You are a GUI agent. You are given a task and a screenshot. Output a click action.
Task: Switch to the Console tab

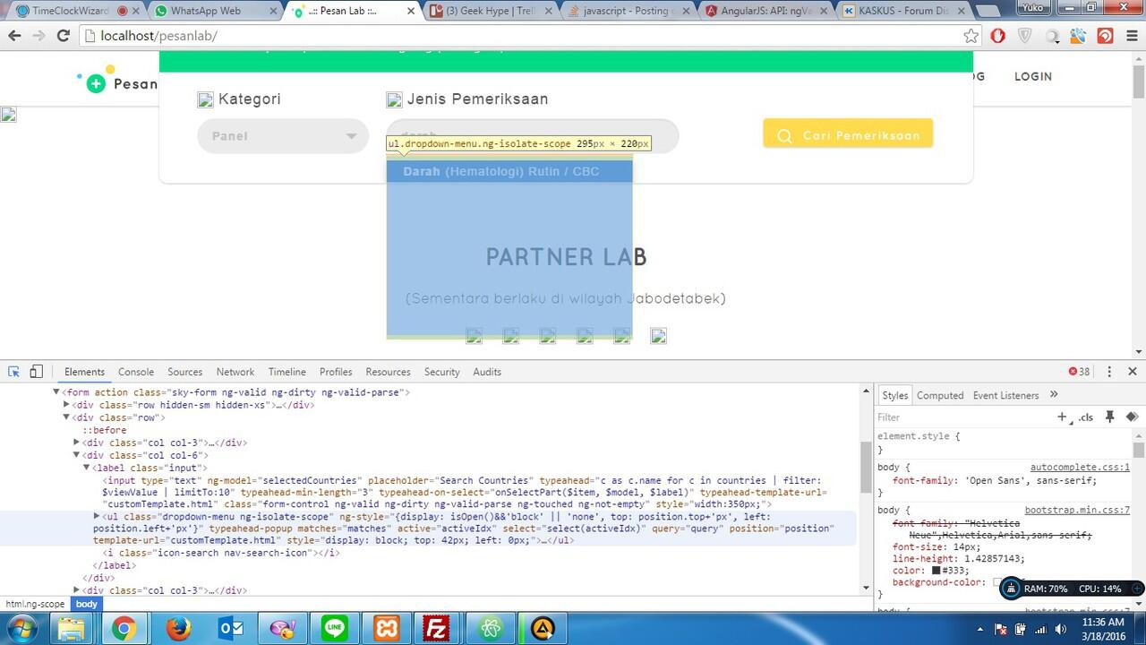136,372
